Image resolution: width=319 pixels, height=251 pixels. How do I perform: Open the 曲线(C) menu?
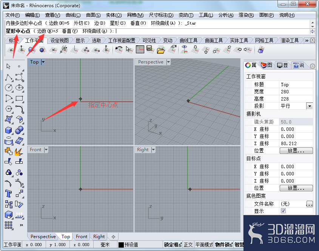[73, 15]
